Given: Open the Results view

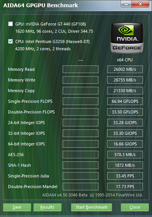Looking at the screenshot, I should click(47, 207).
